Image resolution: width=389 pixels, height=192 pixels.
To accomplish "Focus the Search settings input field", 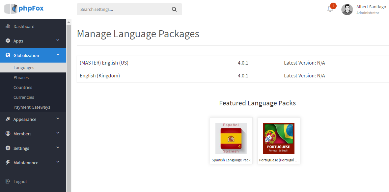I will [124, 9].
